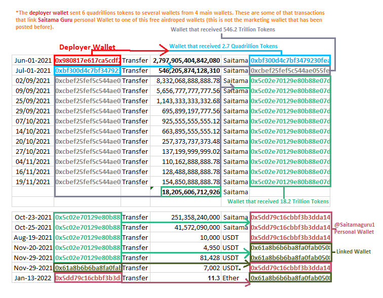Select the 4,950 USDT amount cell

pos(186,248)
